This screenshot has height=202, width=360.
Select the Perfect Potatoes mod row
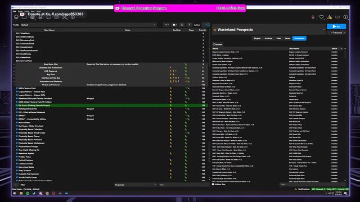tap(111, 160)
